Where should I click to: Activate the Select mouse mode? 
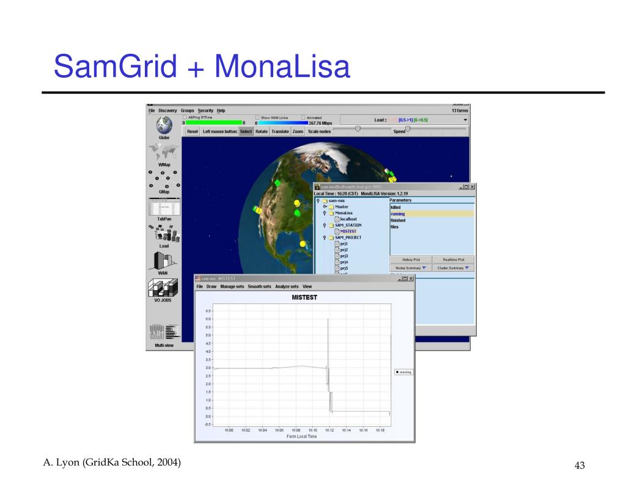tap(246, 131)
